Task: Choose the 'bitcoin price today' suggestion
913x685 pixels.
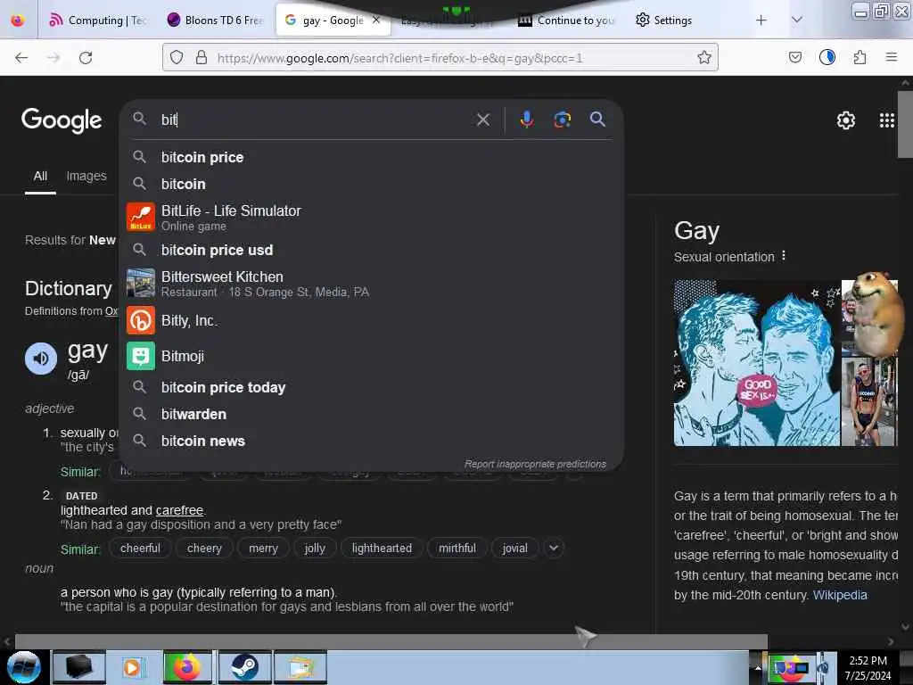Action: [371, 387]
